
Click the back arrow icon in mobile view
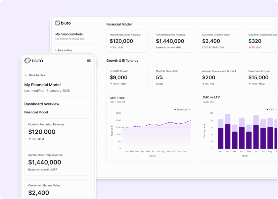click(x=26, y=75)
